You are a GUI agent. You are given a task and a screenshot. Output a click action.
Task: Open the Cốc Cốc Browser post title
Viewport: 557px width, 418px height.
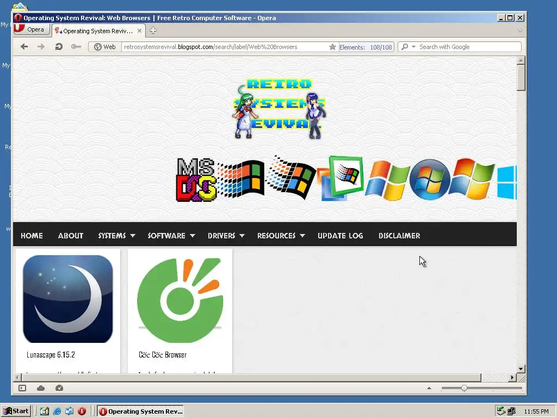[163, 355]
